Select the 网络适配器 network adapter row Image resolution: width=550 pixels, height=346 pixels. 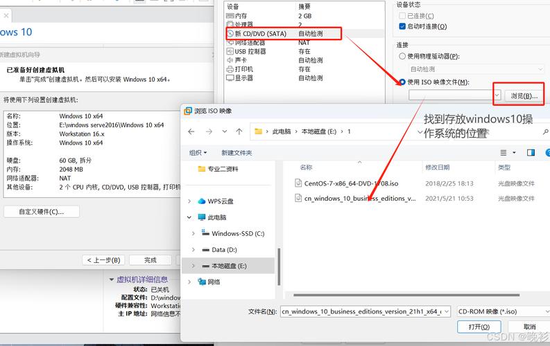(305, 43)
